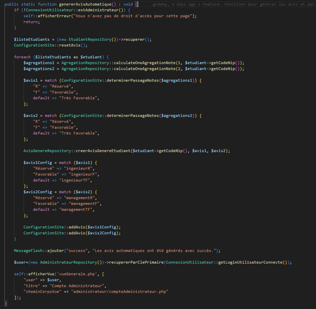Click the "managementR" string

click(x=79, y=198)
